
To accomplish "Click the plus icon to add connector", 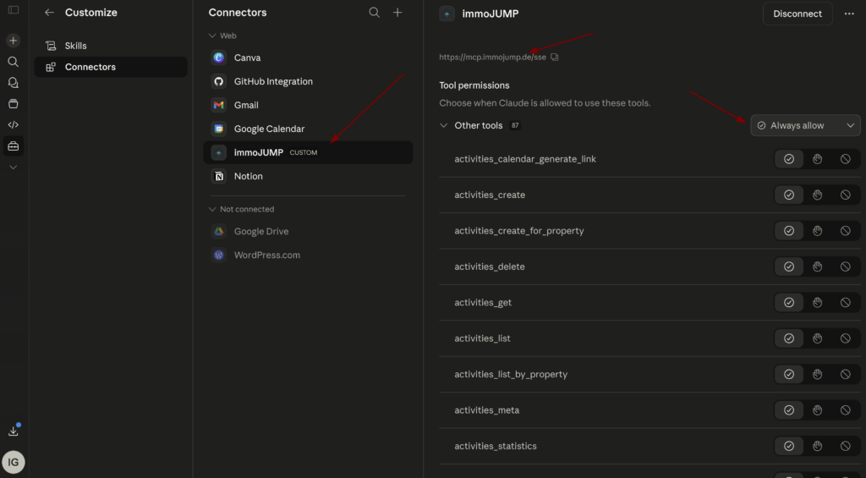I will [x=397, y=13].
